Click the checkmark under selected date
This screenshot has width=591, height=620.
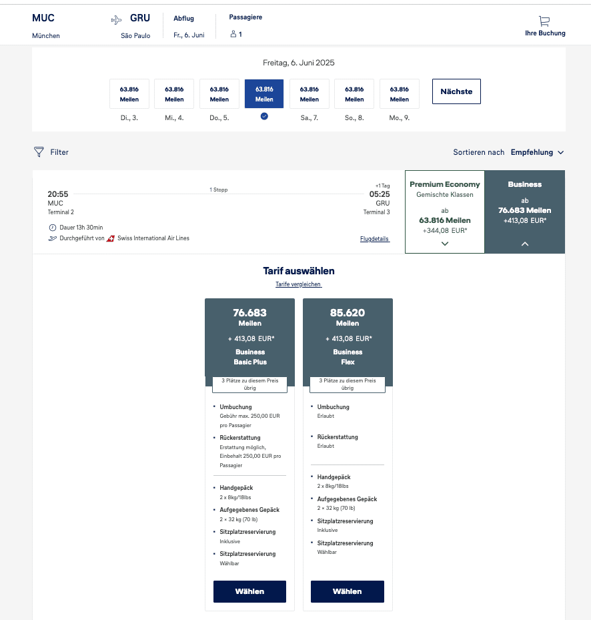point(264,116)
